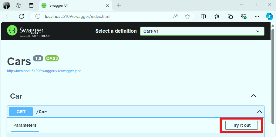
Task: Click the Swagger logo
Action: 28,31
